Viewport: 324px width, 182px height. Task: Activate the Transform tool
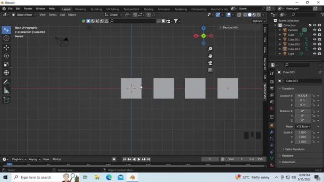[6, 73]
